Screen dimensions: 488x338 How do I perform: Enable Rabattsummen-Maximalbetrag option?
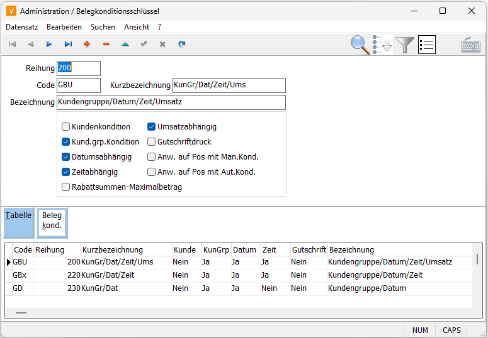pyautogui.click(x=66, y=187)
